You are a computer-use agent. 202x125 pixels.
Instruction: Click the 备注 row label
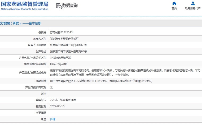pos(43,94)
